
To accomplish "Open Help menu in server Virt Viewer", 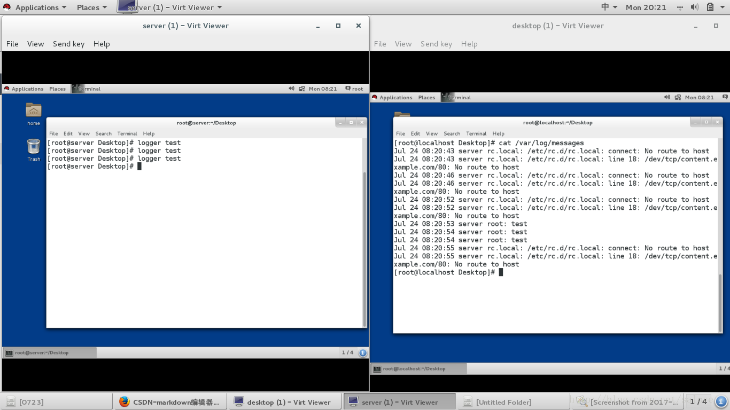I will (x=102, y=44).
